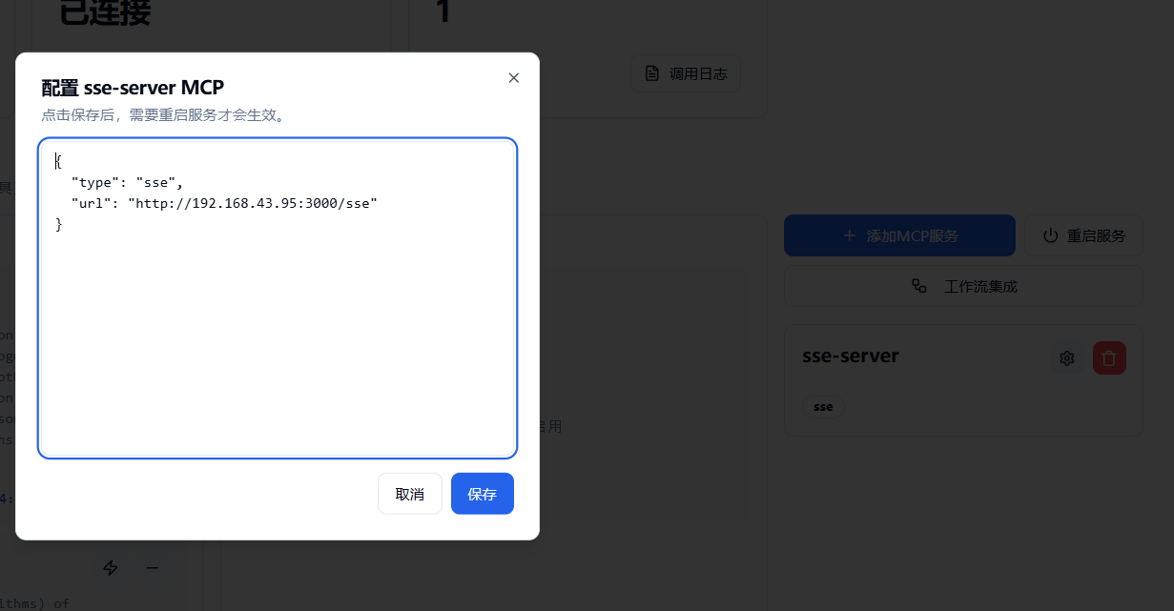Click the workflow icon in 工作流集成

pos(919,286)
